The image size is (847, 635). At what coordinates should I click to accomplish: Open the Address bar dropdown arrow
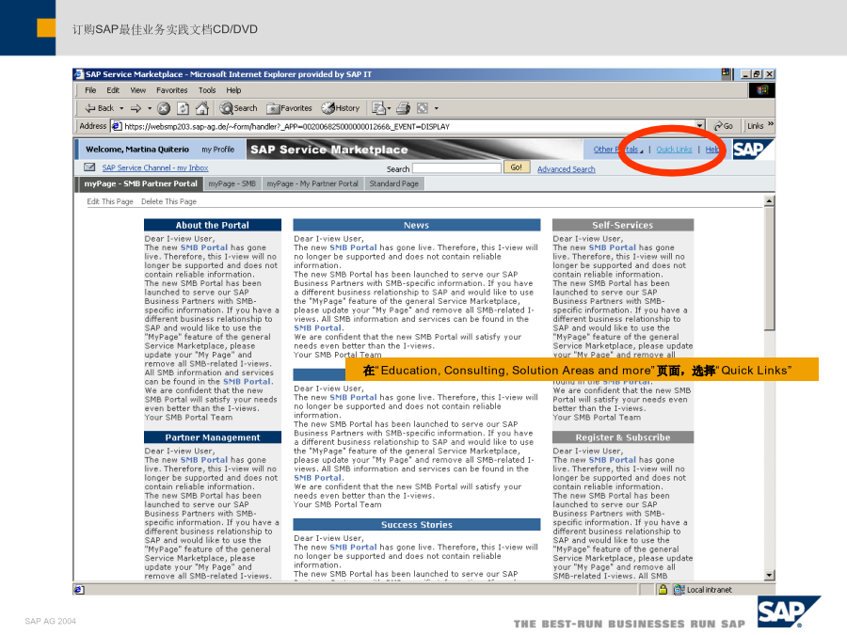[x=699, y=126]
